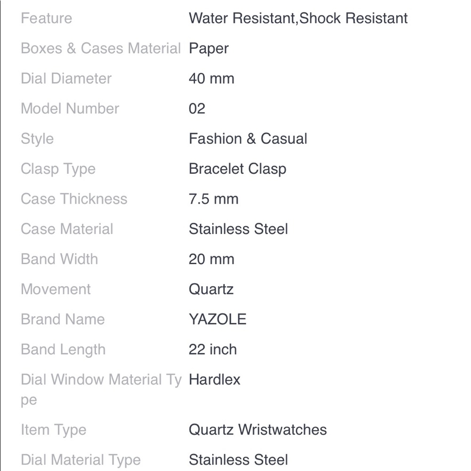The width and height of the screenshot is (471, 471).
Task: Select the Bracelet Clasp text
Action: 237,170
